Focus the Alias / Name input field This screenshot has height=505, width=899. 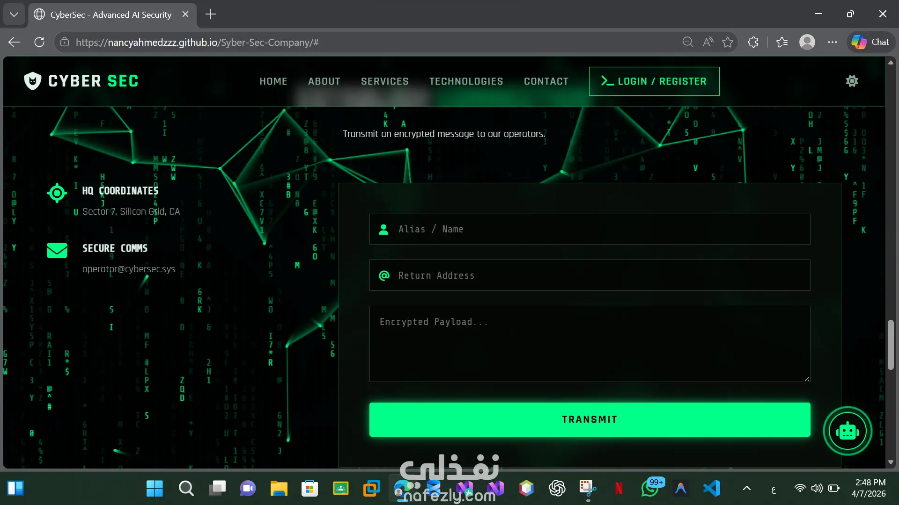(x=590, y=229)
